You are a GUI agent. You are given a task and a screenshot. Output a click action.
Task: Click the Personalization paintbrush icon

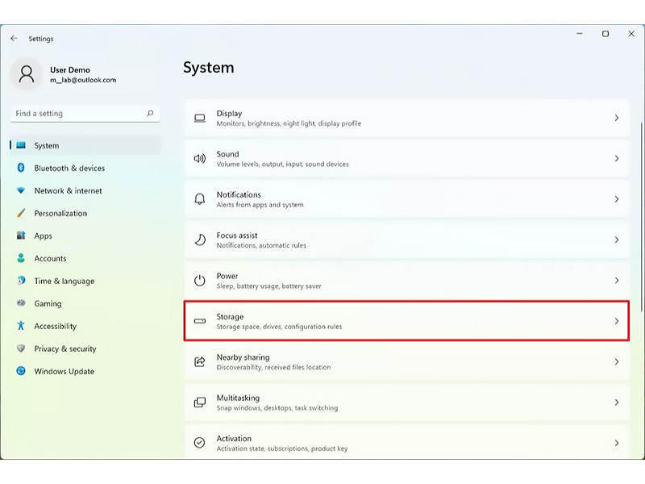tap(21, 213)
